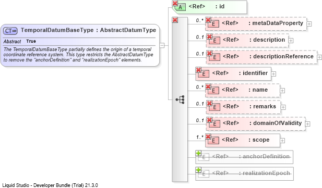Select the struck-out realizationEpoch element

click(x=244, y=174)
